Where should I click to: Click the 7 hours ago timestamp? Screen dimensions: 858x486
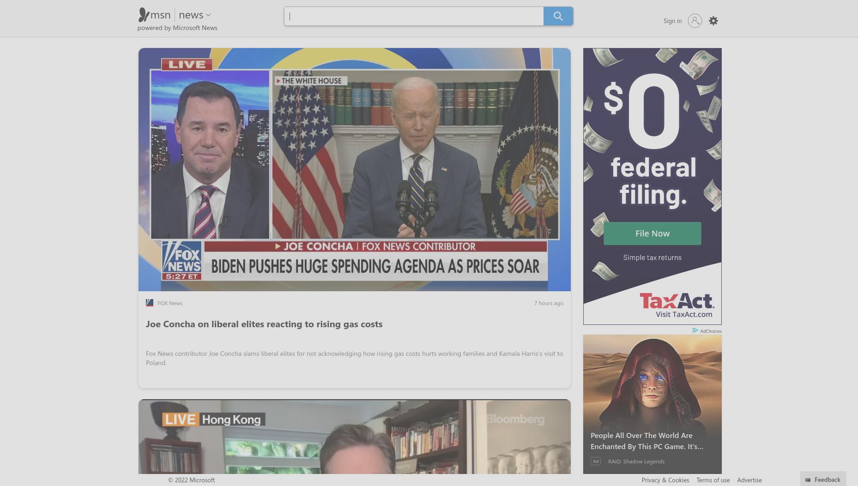549,303
